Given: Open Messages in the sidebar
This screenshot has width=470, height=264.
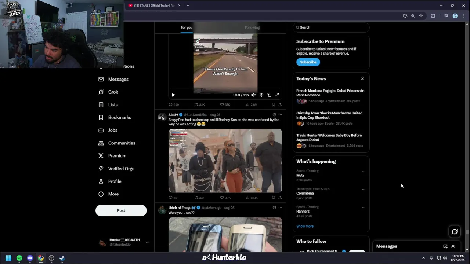Looking at the screenshot, I should 113,79.
